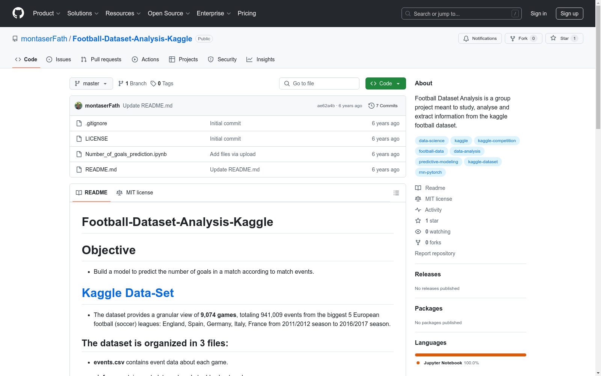Viewport: 601px width, 376px height.
Task: Open the montaserFath owner link in the repository title
Action: [44, 39]
